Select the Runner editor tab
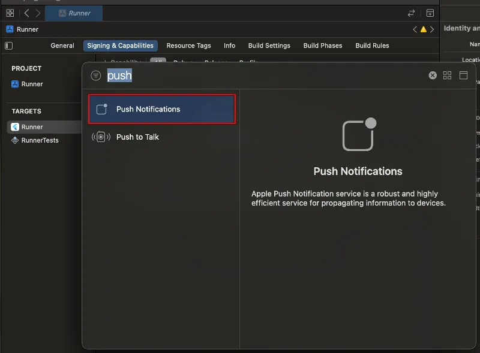Image resolution: width=480 pixels, height=353 pixels. 74,13
